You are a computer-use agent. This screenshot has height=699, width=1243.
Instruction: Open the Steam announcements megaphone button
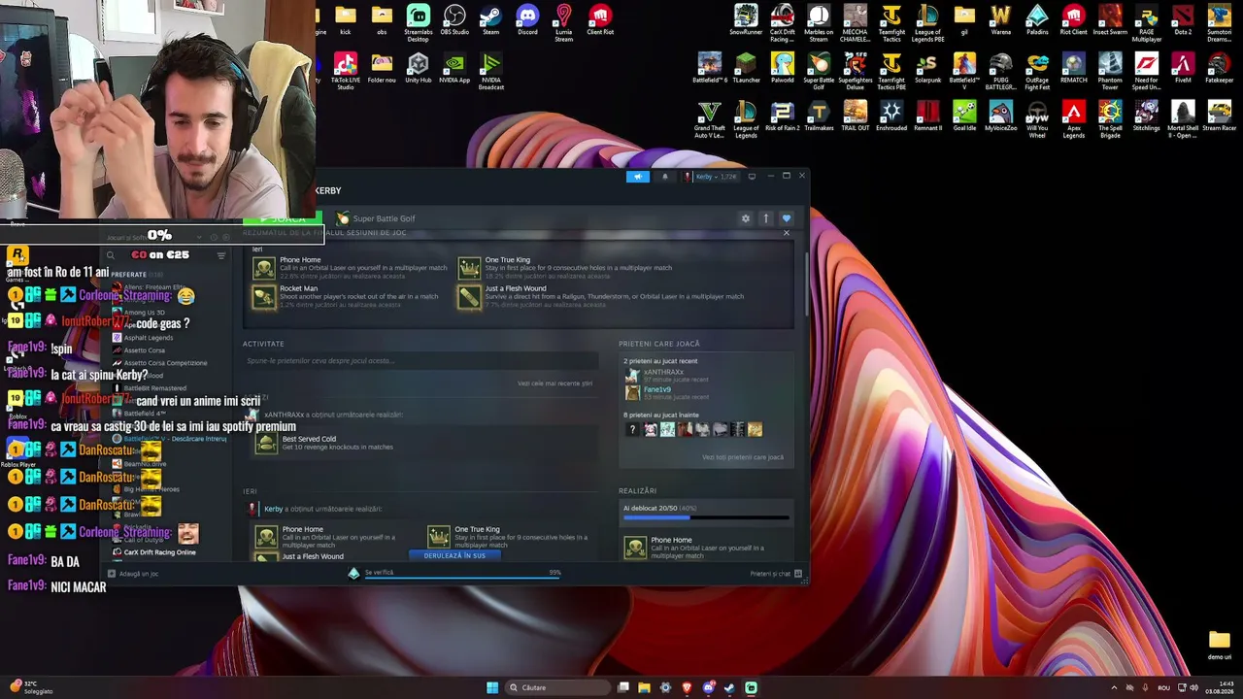pyautogui.click(x=638, y=177)
